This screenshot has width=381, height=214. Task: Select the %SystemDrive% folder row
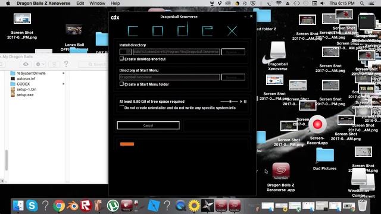click(x=31, y=73)
